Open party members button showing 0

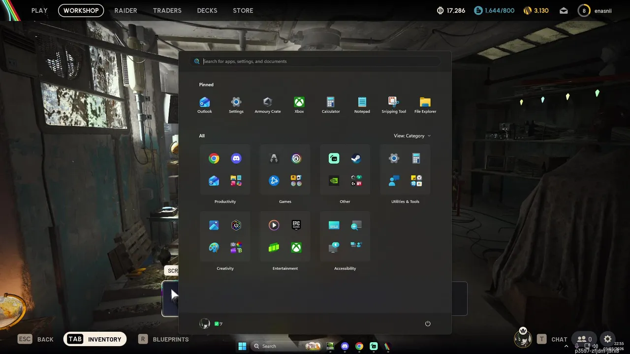coord(584,339)
